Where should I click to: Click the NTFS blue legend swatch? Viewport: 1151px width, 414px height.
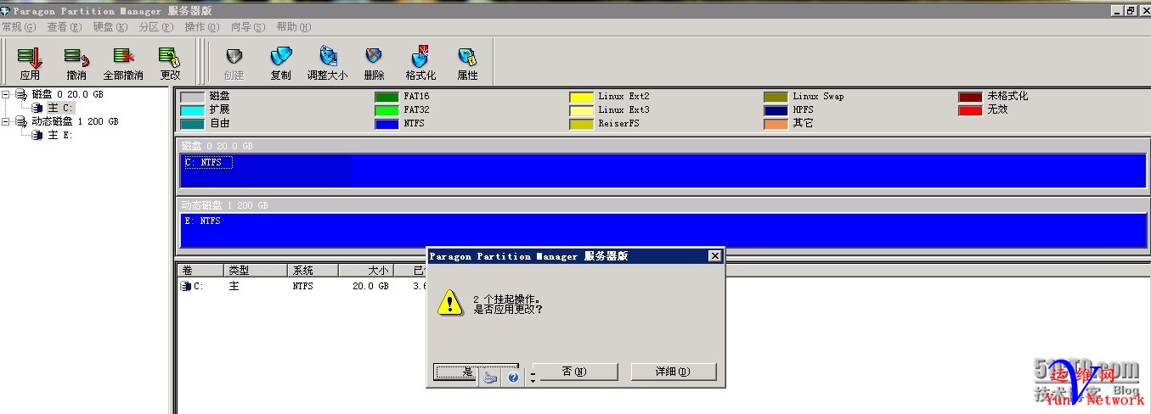point(386,124)
